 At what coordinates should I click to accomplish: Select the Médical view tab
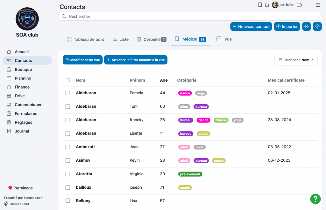(190, 39)
